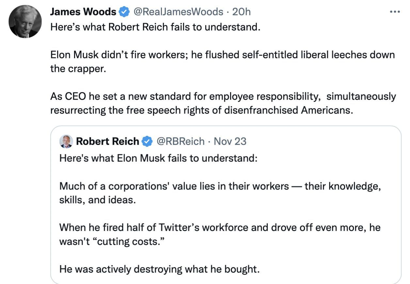The height and width of the screenshot is (284, 410).
Task: Click the 20h tweet timestamp
Action: pyautogui.click(x=241, y=12)
